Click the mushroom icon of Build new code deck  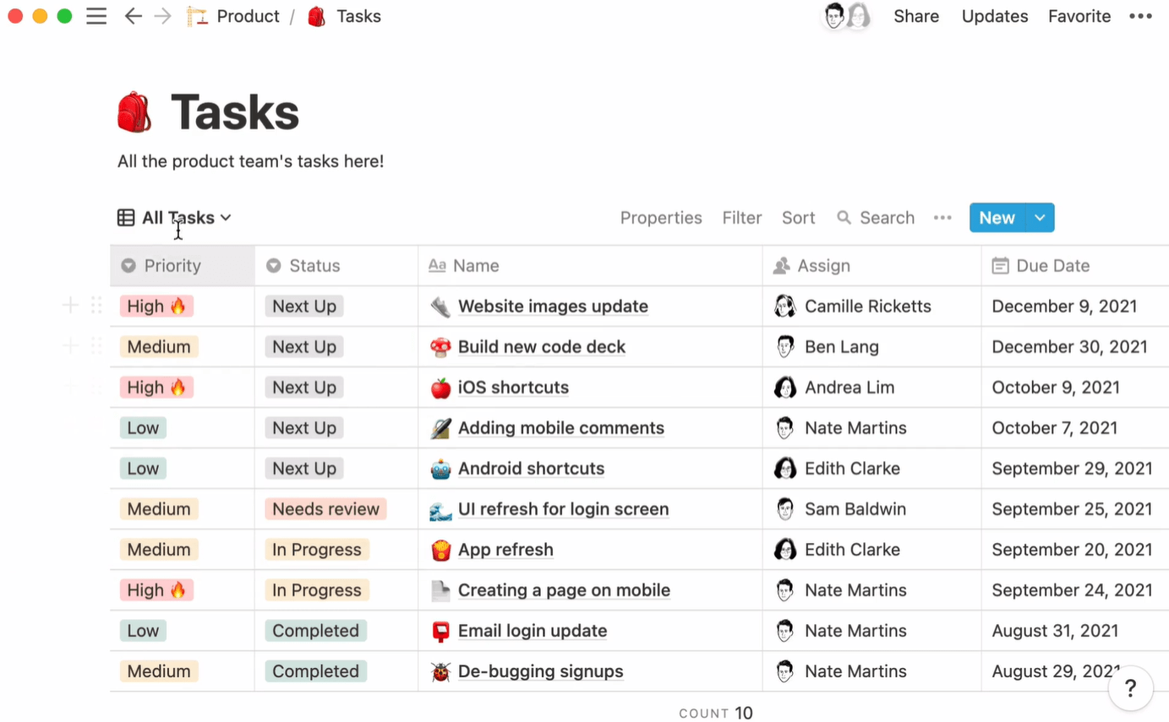pyautogui.click(x=440, y=347)
